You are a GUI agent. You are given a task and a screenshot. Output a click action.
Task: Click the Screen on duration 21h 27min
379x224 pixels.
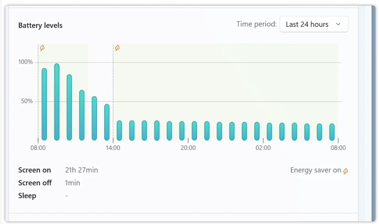[81, 170]
